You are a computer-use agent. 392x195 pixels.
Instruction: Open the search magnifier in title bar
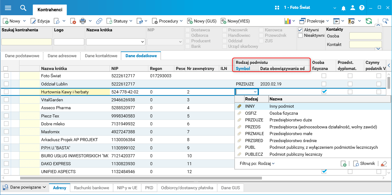tap(23, 8)
